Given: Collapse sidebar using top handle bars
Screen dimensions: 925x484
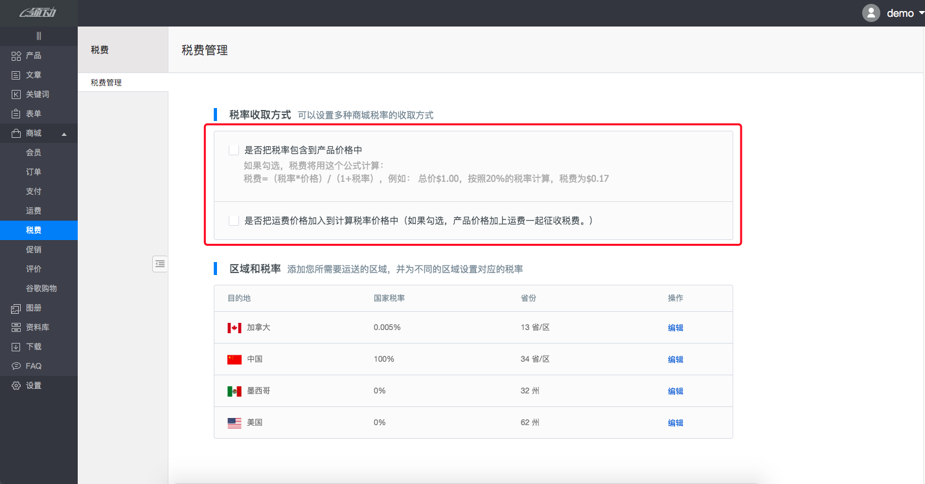Looking at the screenshot, I should pyautogui.click(x=39, y=36).
